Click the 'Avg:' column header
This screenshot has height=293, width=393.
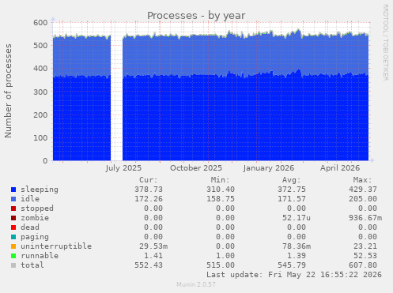291,180
